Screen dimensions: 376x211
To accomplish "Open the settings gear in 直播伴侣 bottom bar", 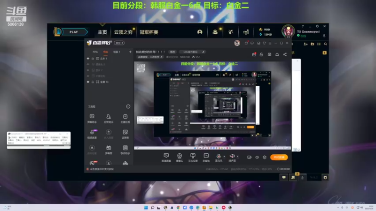I will 265,157.
